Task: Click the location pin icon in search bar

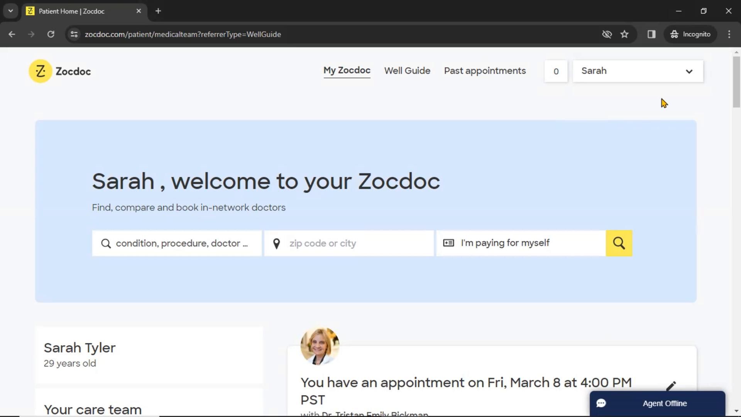Action: [276, 243]
